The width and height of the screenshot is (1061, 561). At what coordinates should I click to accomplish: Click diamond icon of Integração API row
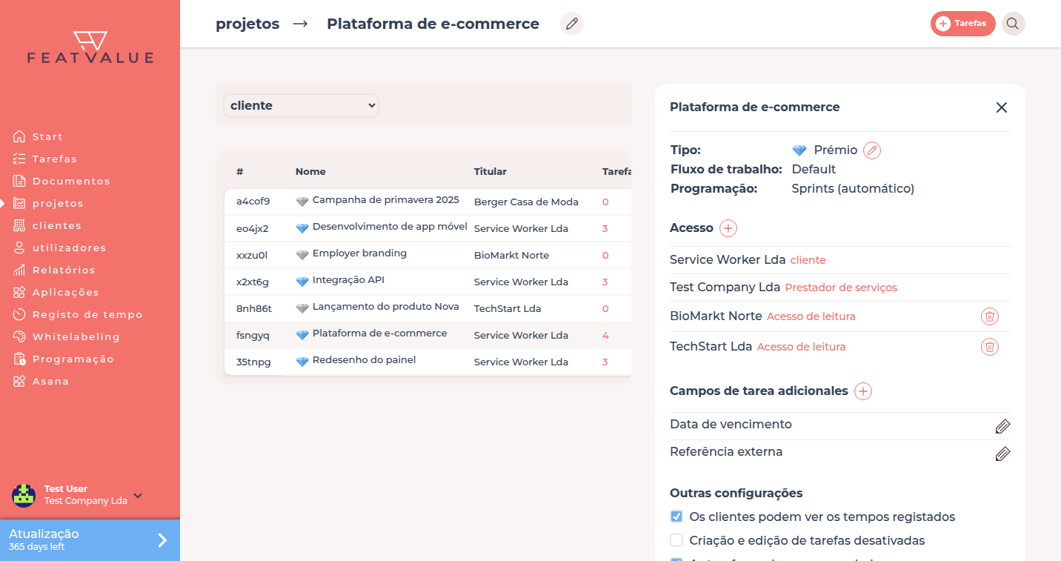(x=302, y=282)
